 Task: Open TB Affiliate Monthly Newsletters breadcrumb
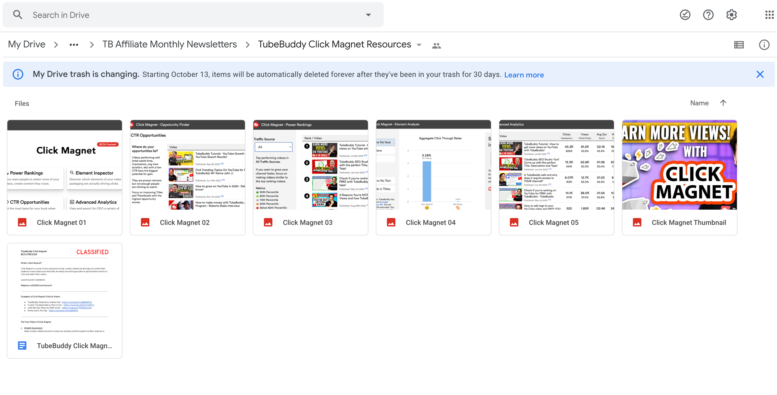click(169, 44)
